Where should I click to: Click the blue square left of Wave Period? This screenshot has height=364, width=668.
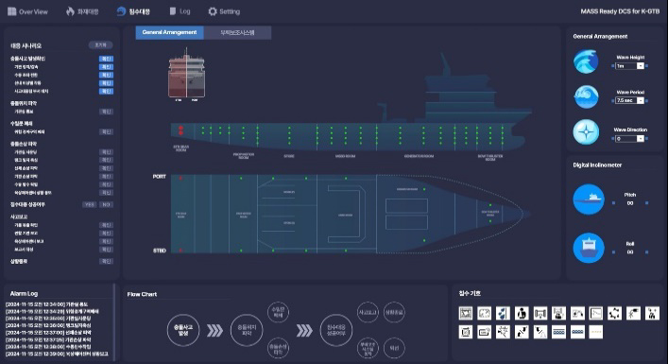(612, 101)
